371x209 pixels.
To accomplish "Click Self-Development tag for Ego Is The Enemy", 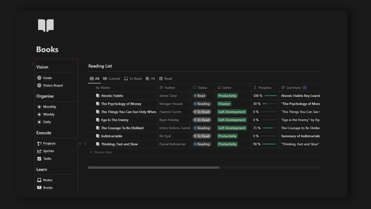I will point(232,120).
